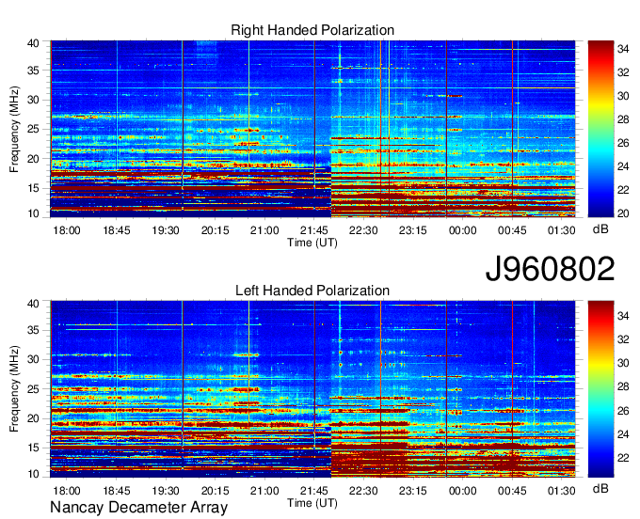Click 22:30 tick on right-handed plot time axis
This screenshot has height=519, width=640.
point(363,230)
